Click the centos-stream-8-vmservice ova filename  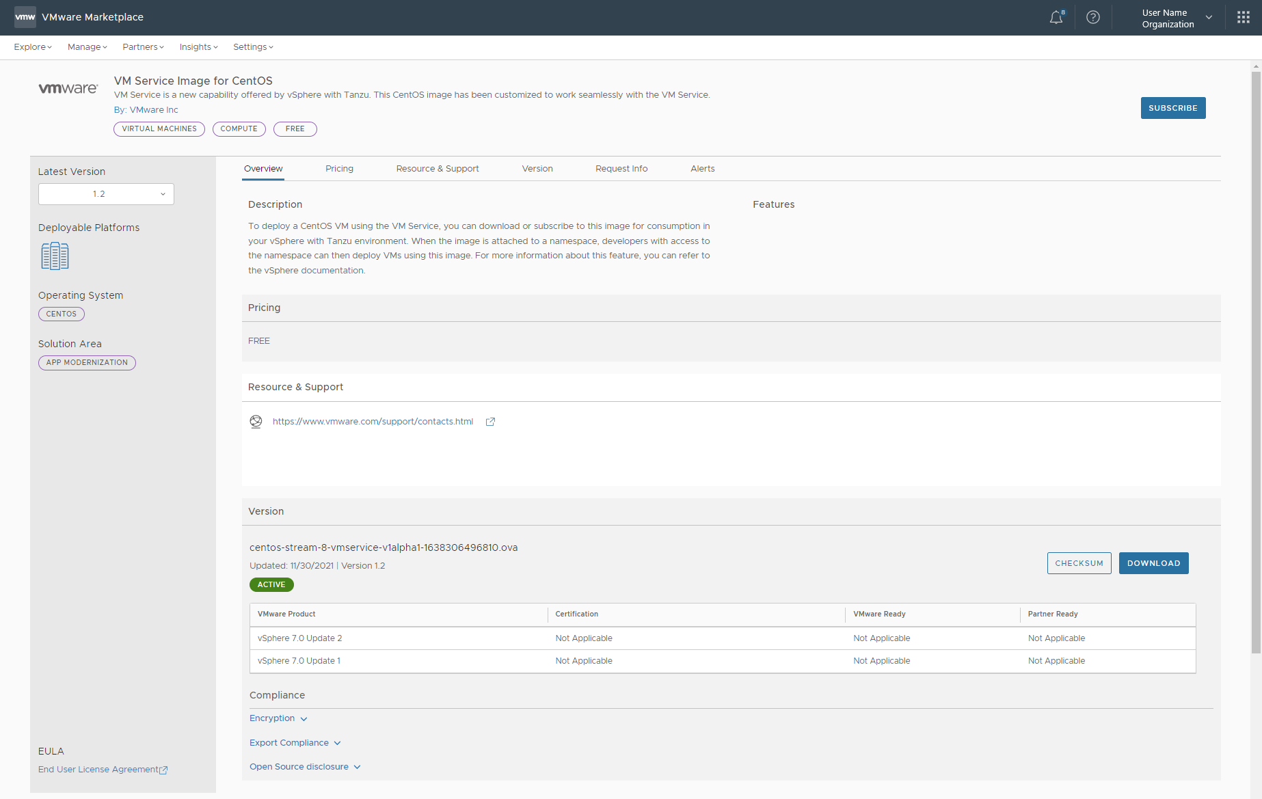point(384,548)
